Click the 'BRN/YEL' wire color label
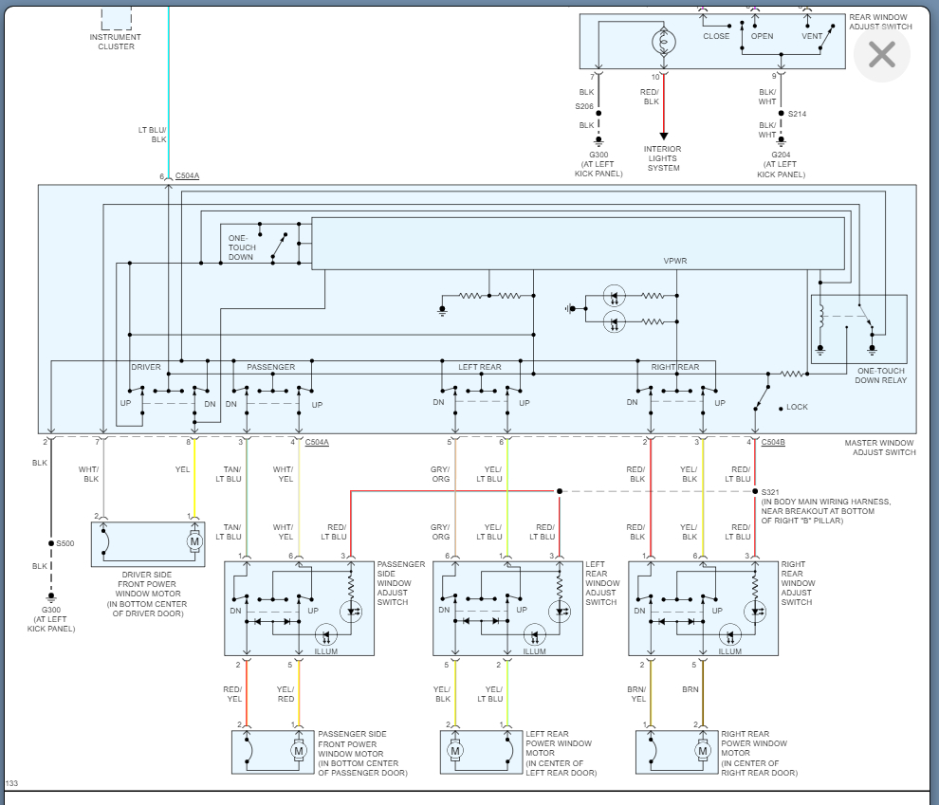This screenshot has height=805, width=939. [x=636, y=694]
